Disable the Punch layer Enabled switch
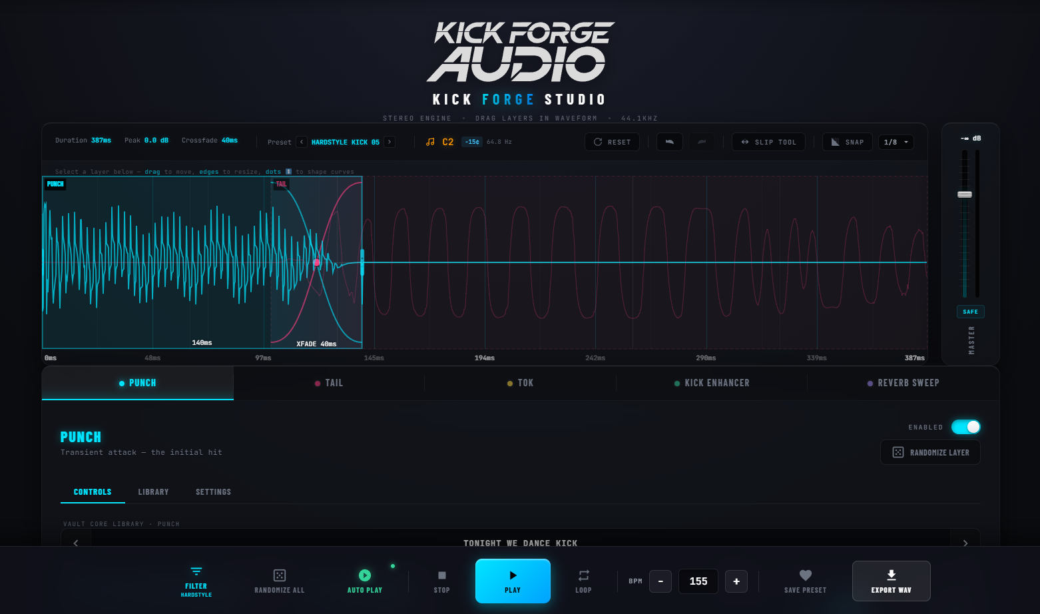The width and height of the screenshot is (1040, 614). [x=966, y=427]
